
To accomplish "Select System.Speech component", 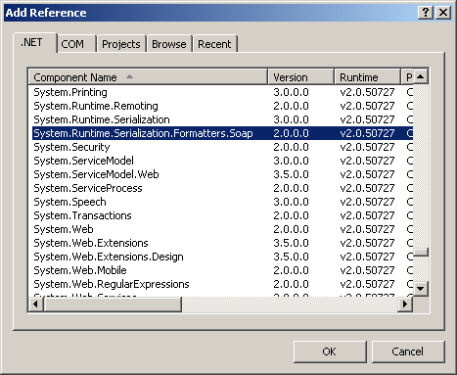I will pos(222,202).
